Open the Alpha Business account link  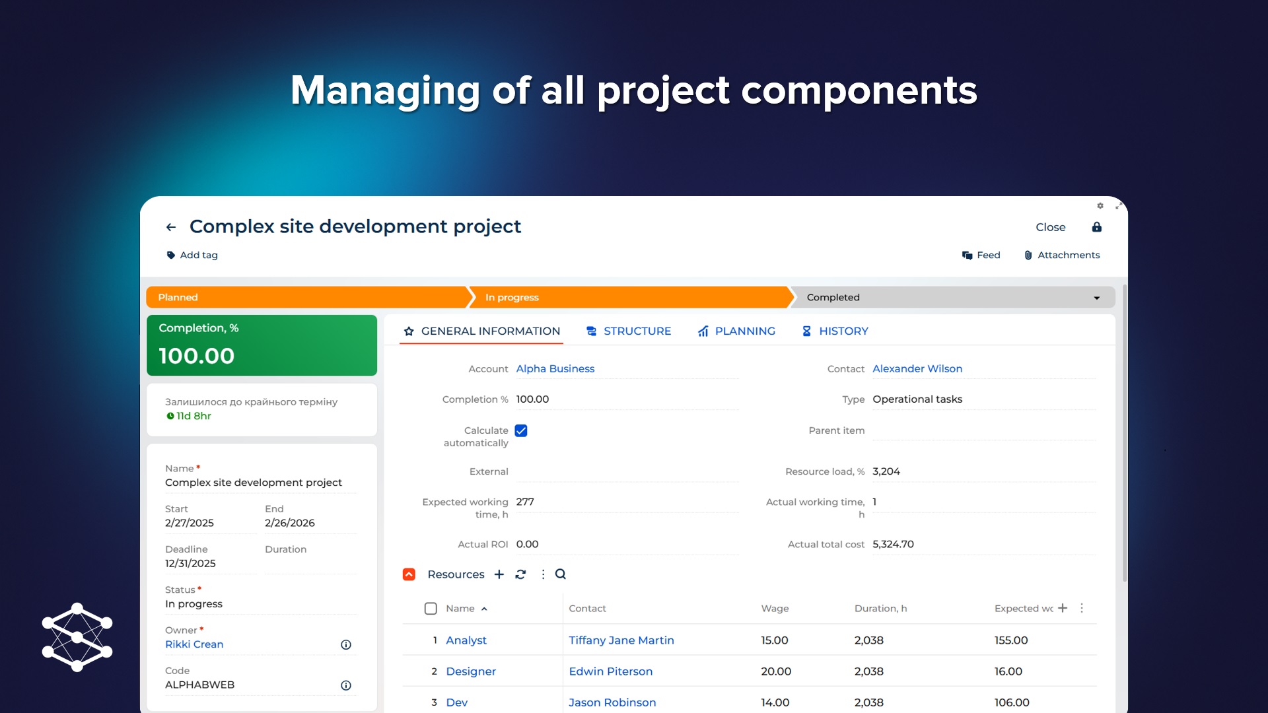555,369
